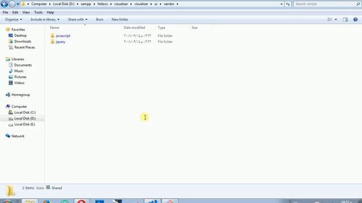Viewport: 362px width, 203px height.
Task: Click xampp in the address breadcrumb
Action: click(85, 4)
